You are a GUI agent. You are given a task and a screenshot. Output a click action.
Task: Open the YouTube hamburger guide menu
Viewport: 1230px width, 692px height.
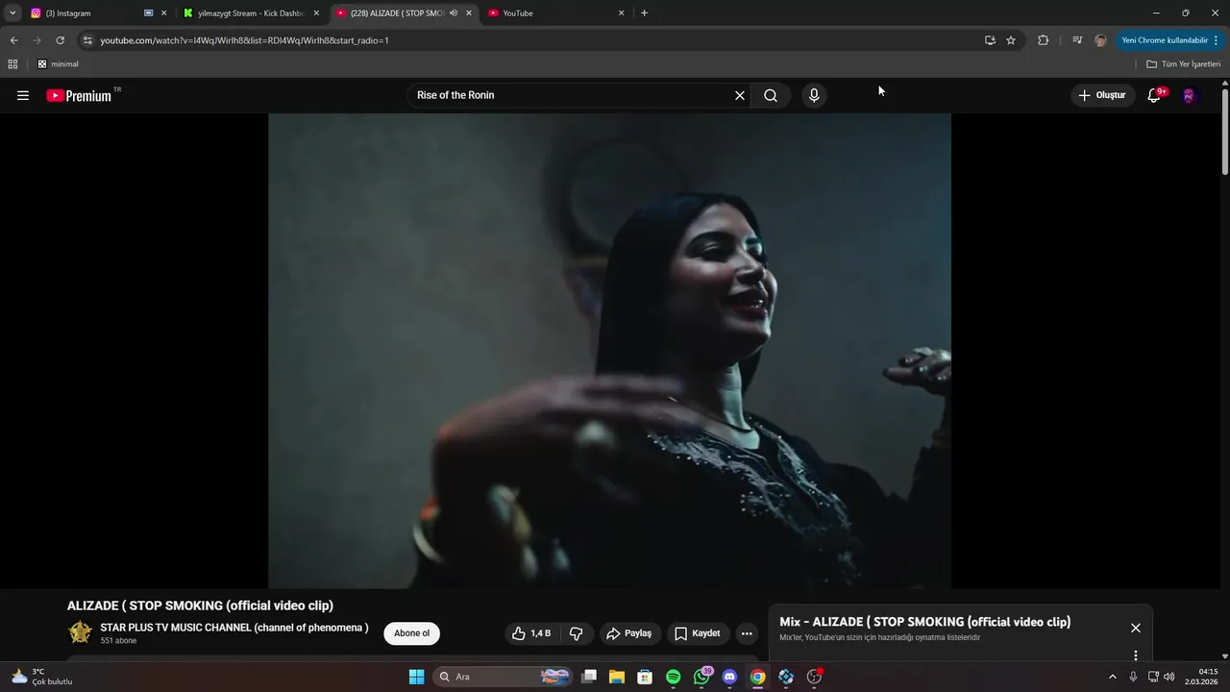[23, 95]
